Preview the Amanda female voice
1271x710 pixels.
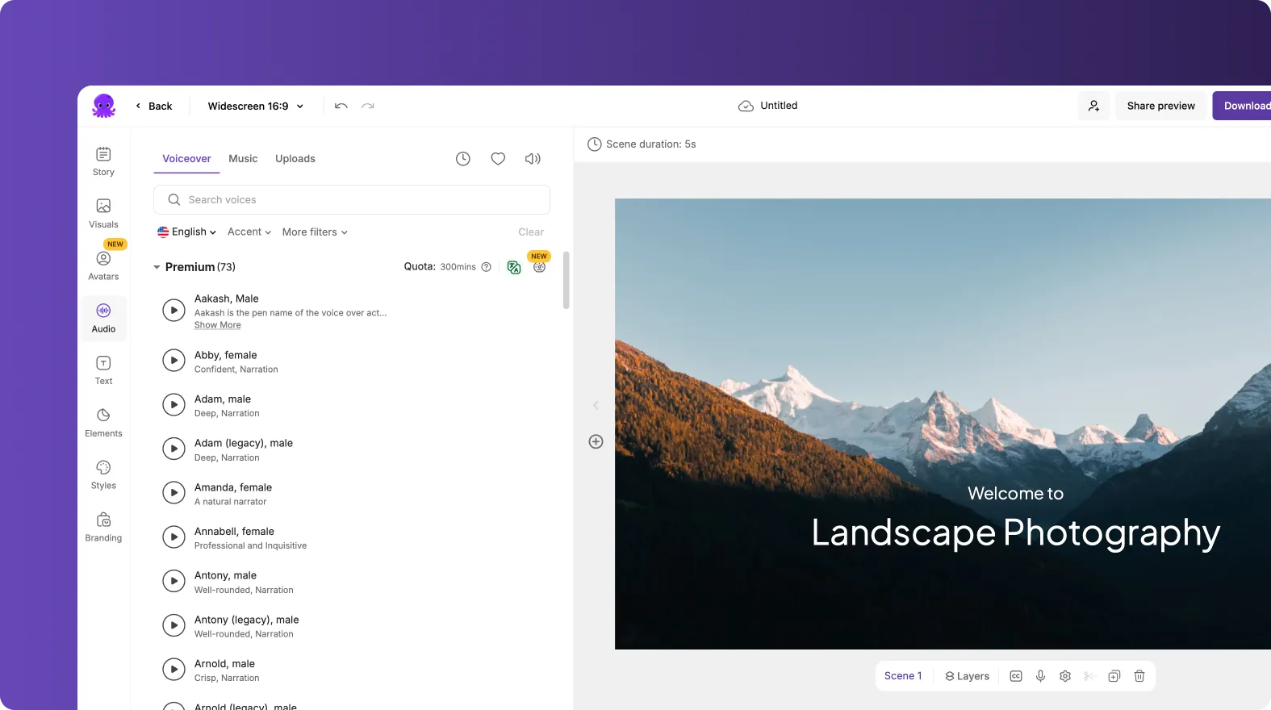coord(174,493)
